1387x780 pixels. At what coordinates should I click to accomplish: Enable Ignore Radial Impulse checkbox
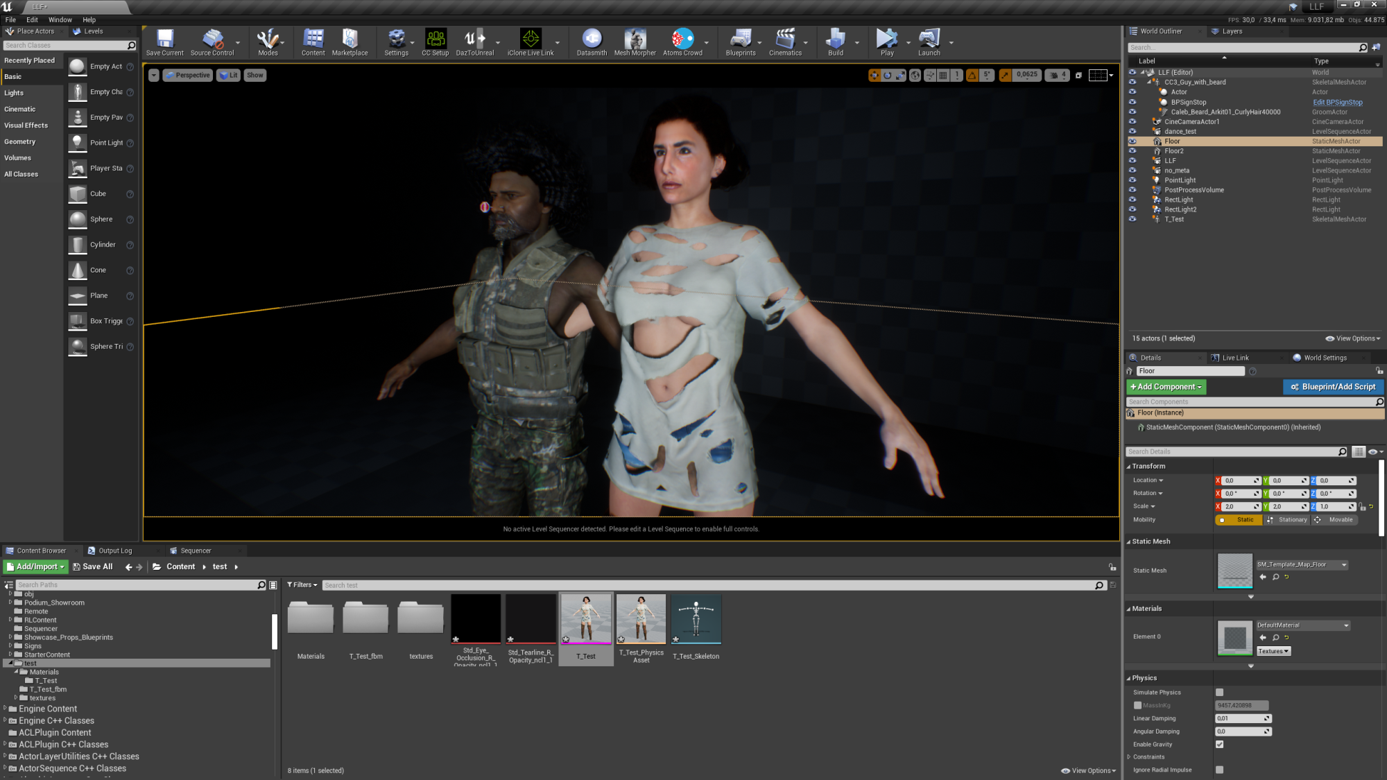(x=1219, y=770)
